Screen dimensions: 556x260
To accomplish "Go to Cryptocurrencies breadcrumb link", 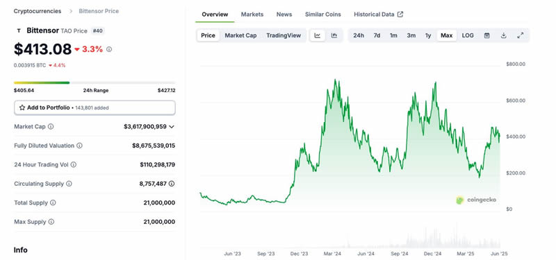I will pos(38,11).
